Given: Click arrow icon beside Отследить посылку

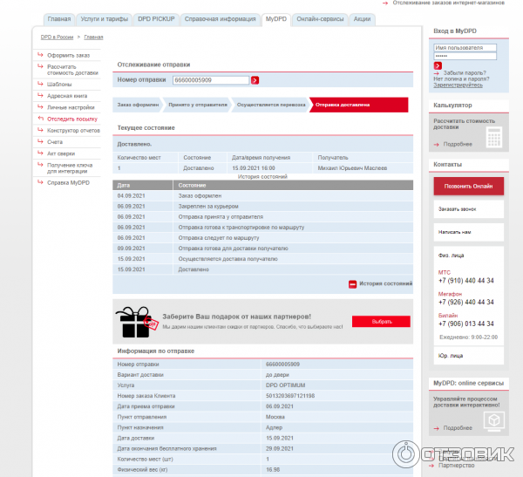Looking at the screenshot, I should point(40,118).
